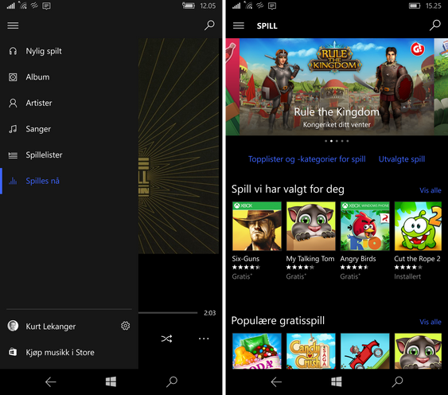Image resolution: width=448 pixels, height=395 pixels.
Task: Tap album artwork in music player
Action: (x=178, y=146)
